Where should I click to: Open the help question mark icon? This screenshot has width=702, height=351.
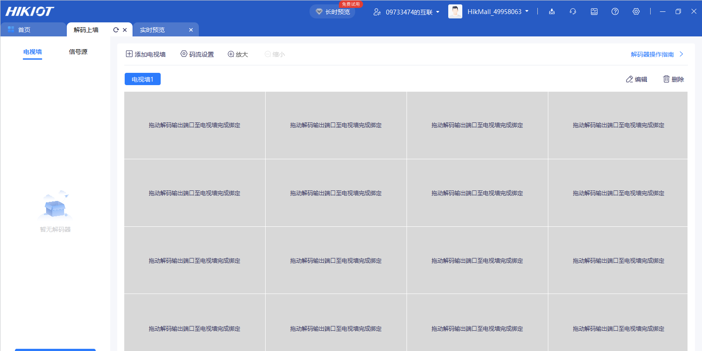(x=615, y=12)
